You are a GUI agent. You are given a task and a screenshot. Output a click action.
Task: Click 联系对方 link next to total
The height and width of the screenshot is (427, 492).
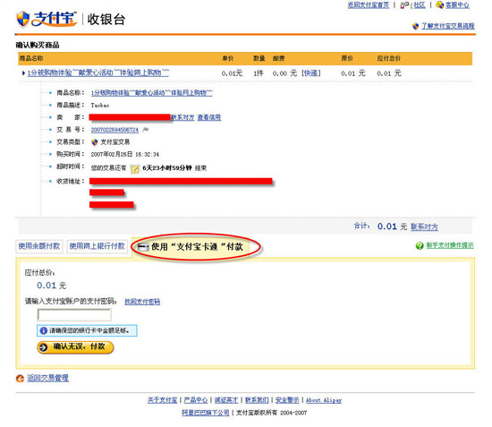tap(424, 227)
